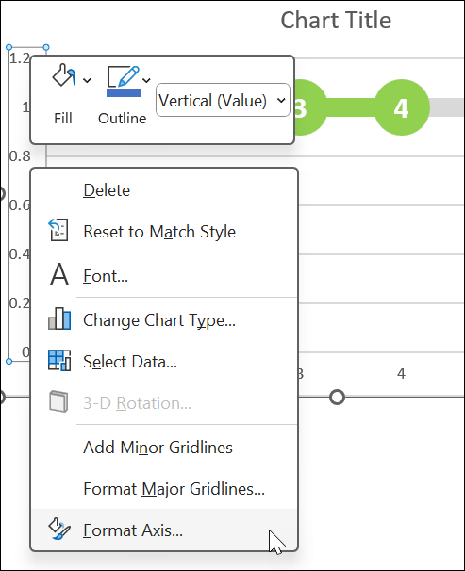Image resolution: width=465 pixels, height=571 pixels.
Task: Click the blue Outline color bar
Action: tap(124, 92)
